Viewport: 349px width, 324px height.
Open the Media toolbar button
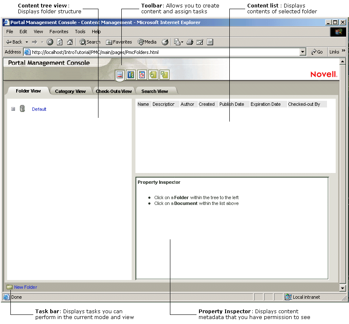[147, 42]
